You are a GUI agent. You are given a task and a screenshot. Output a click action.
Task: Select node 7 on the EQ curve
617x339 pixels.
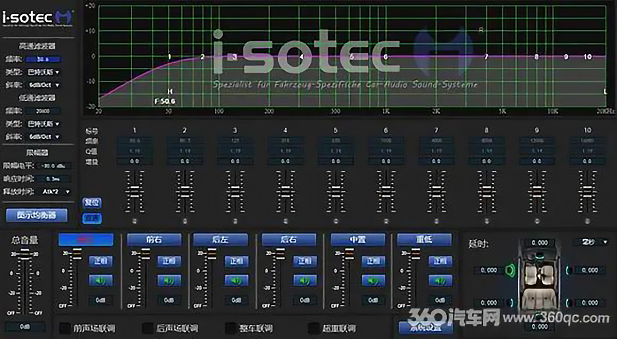pos(486,57)
